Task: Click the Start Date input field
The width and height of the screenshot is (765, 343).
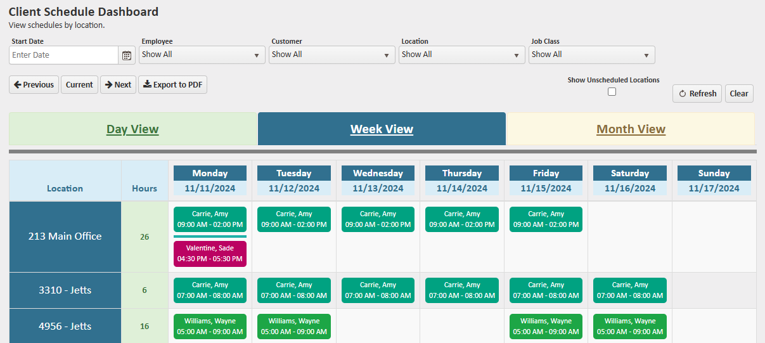Action: pyautogui.click(x=63, y=55)
